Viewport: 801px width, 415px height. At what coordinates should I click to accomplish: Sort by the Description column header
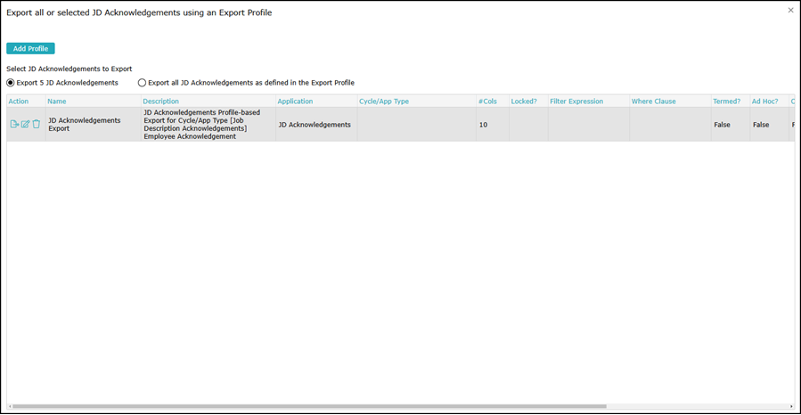(161, 102)
